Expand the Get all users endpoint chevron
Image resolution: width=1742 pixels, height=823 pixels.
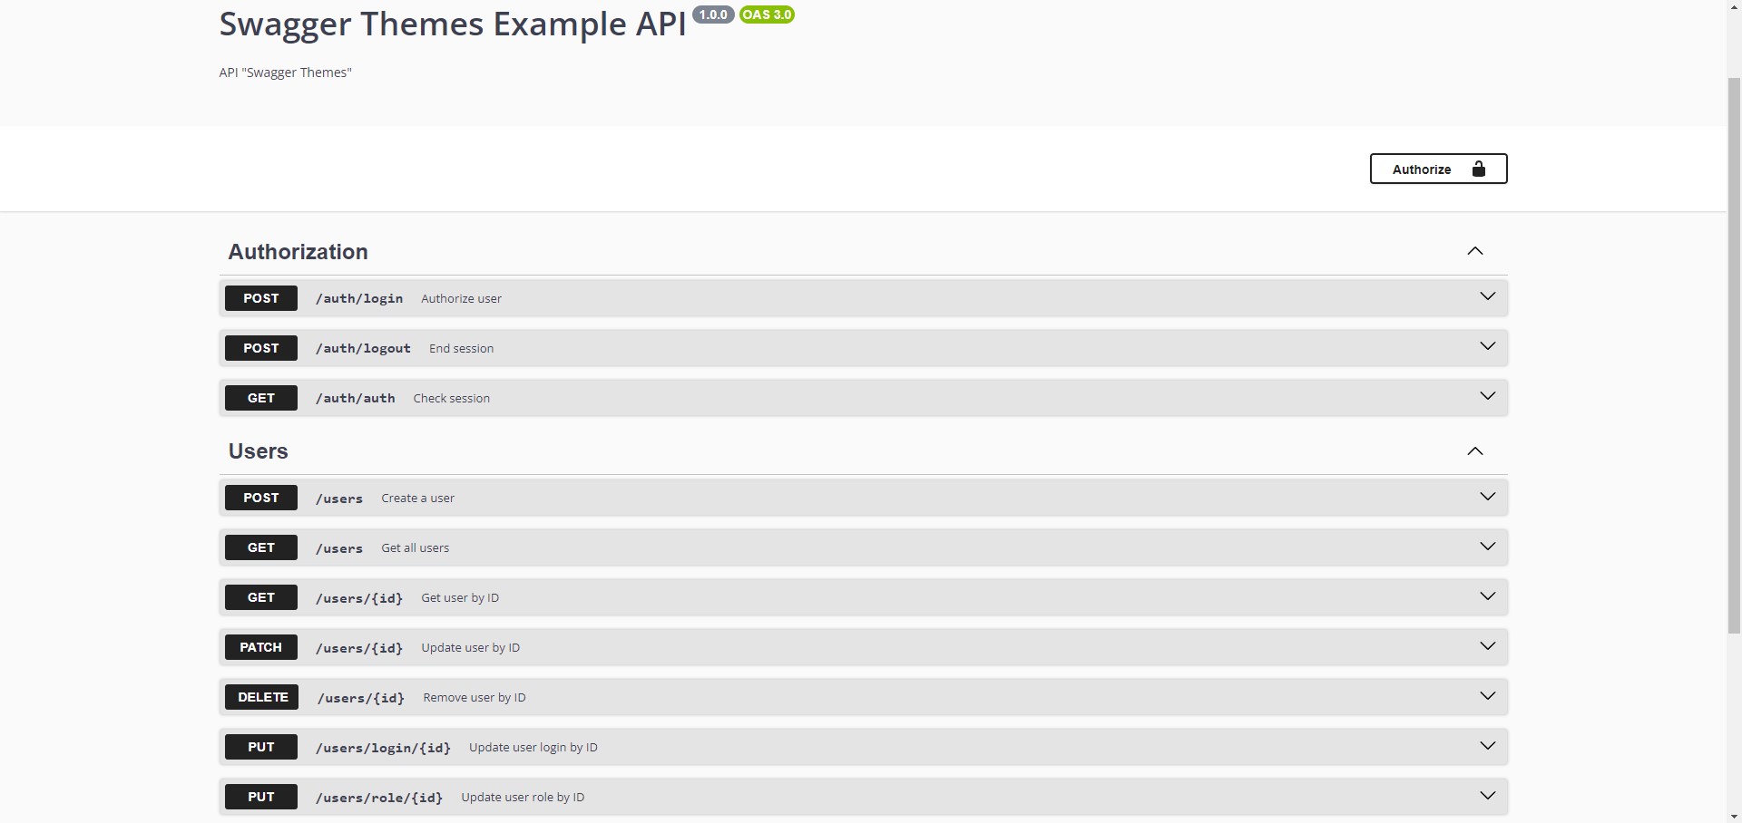1488,547
